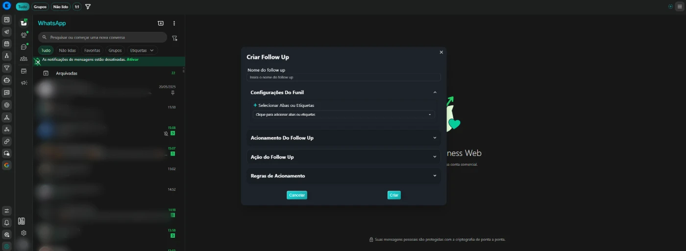Open the calendar icon in left sidebar

coord(7,44)
